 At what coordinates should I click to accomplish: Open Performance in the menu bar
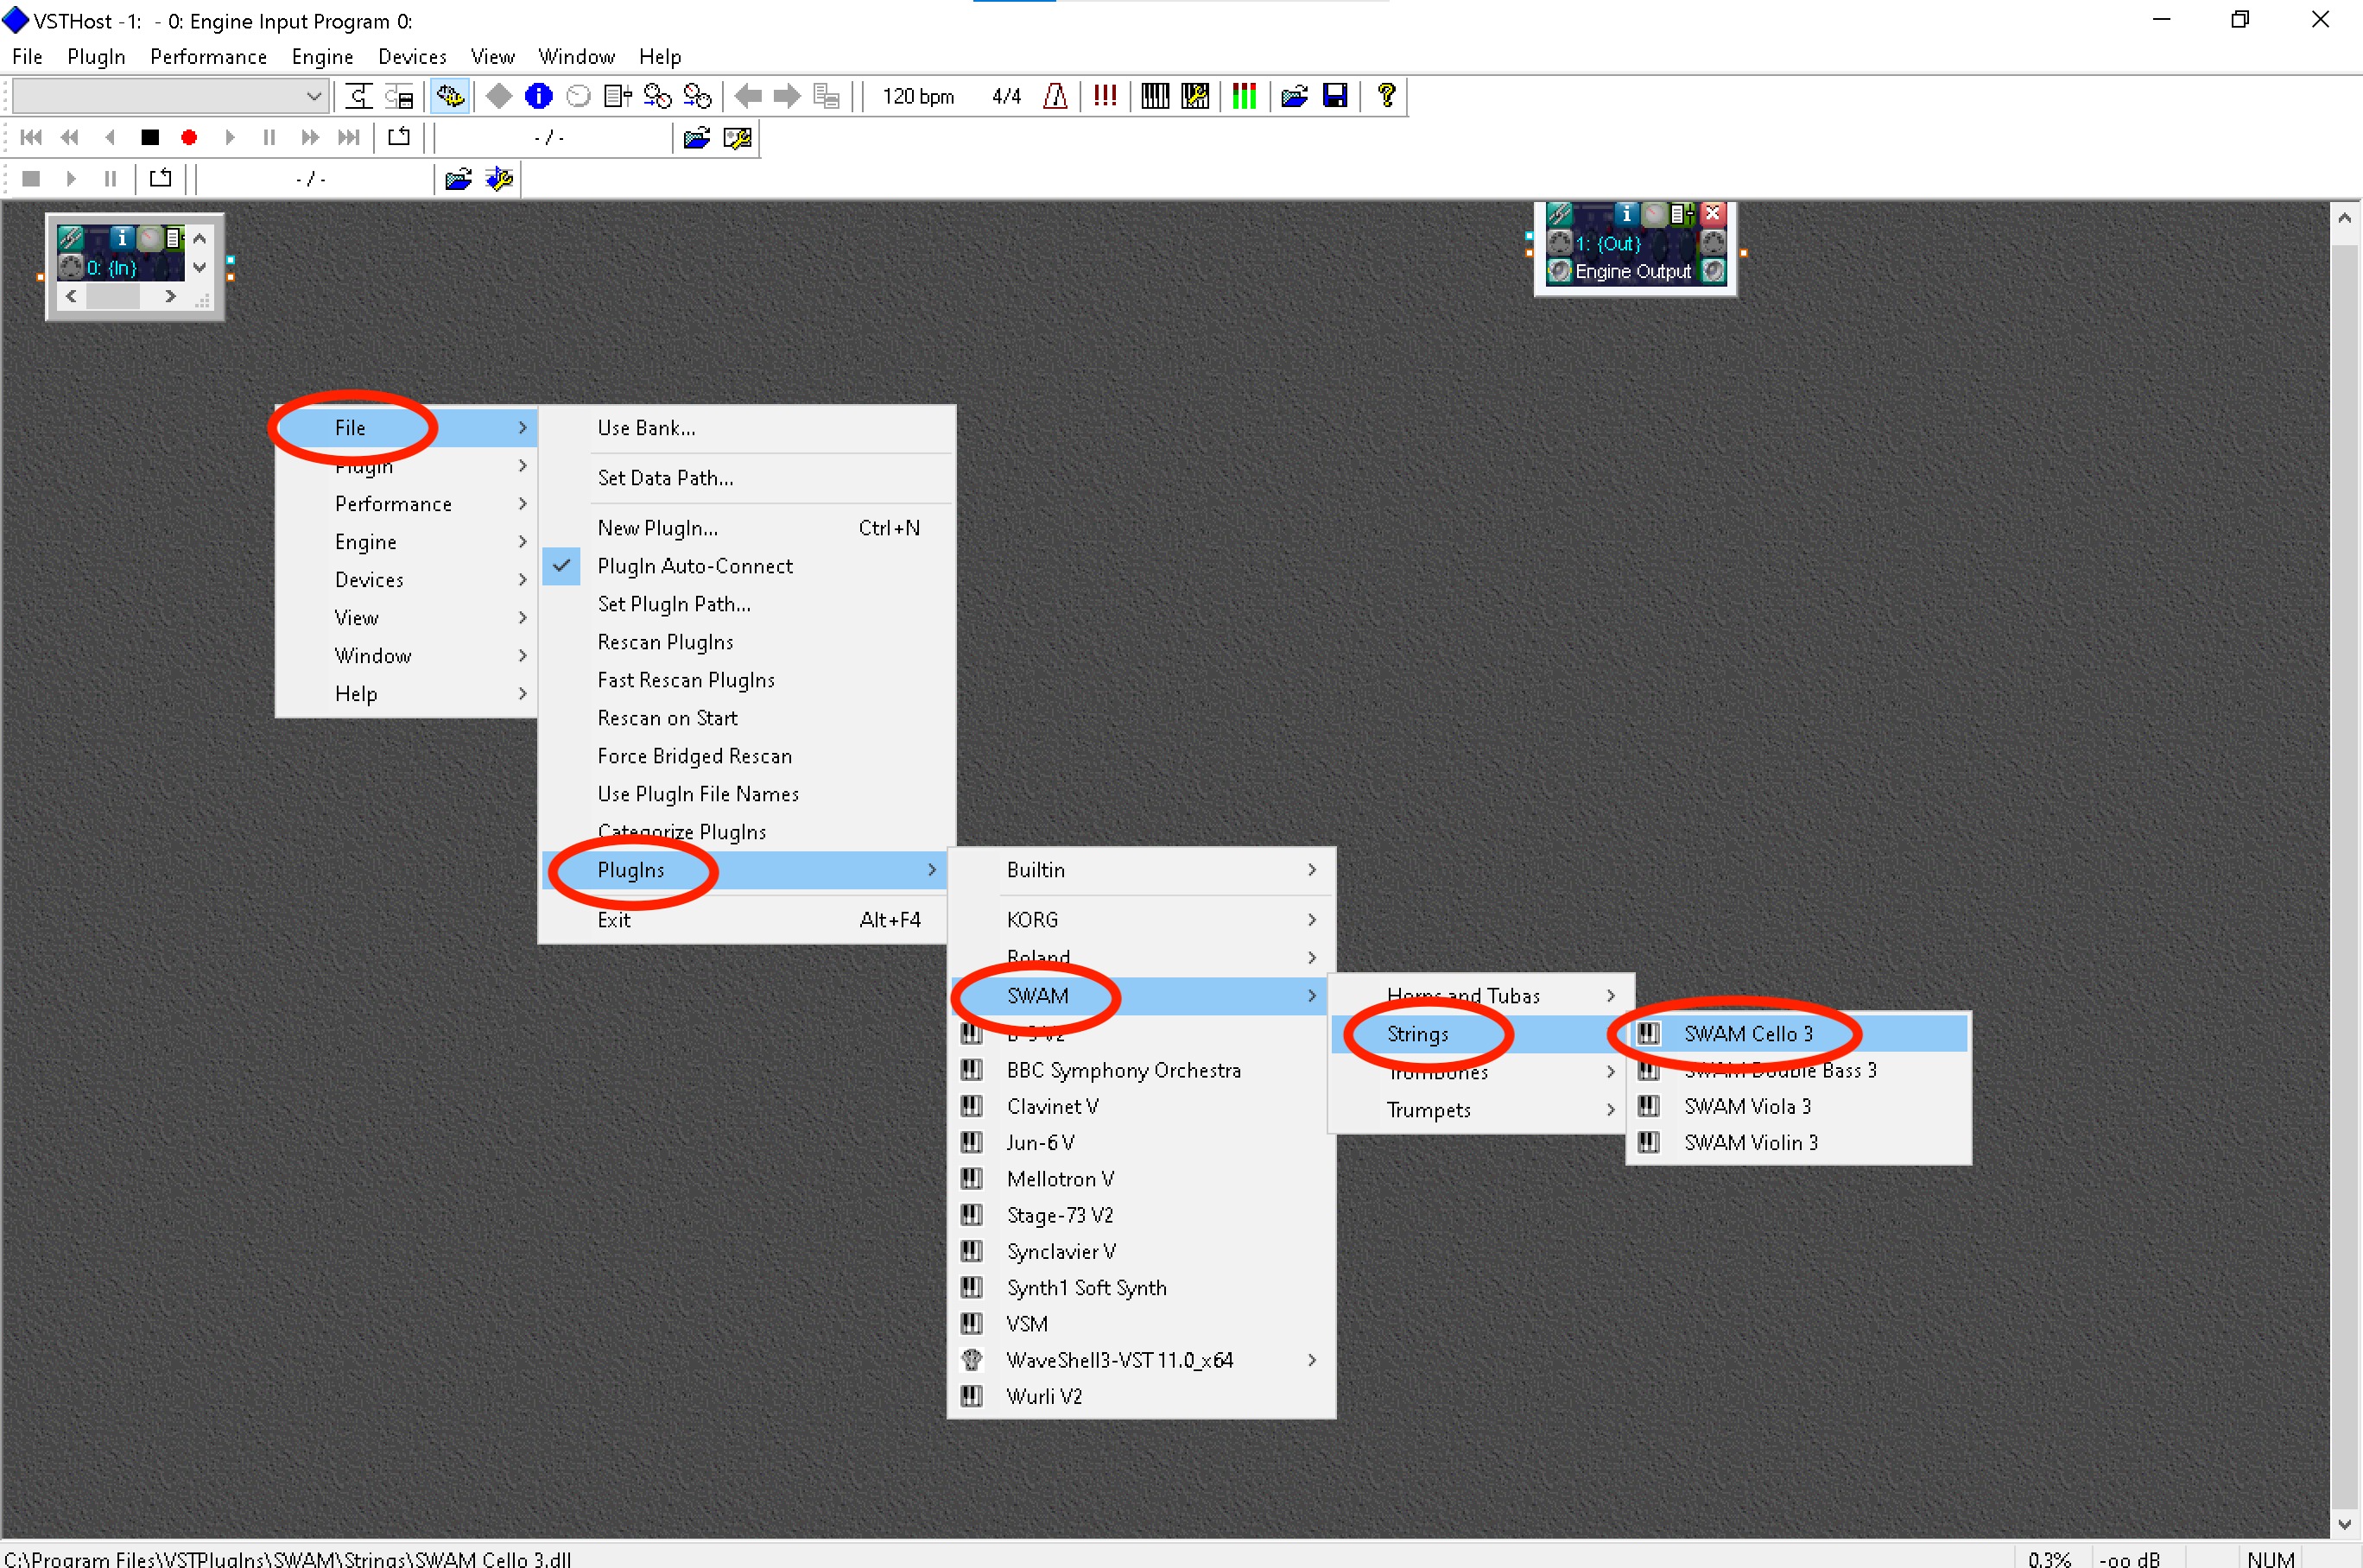click(x=208, y=57)
